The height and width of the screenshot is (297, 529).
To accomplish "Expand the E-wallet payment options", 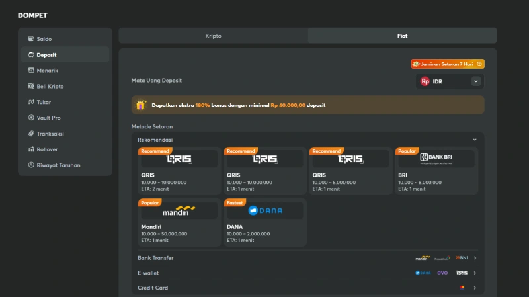I will (x=475, y=273).
